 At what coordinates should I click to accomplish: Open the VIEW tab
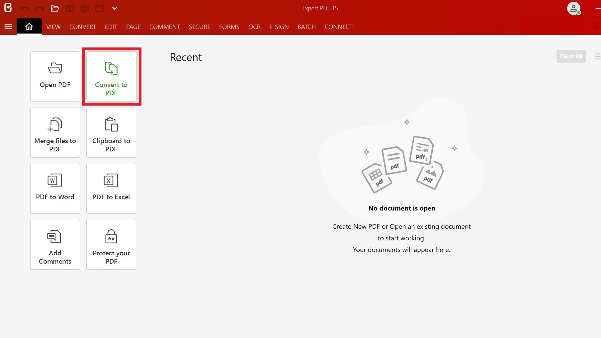click(x=53, y=27)
